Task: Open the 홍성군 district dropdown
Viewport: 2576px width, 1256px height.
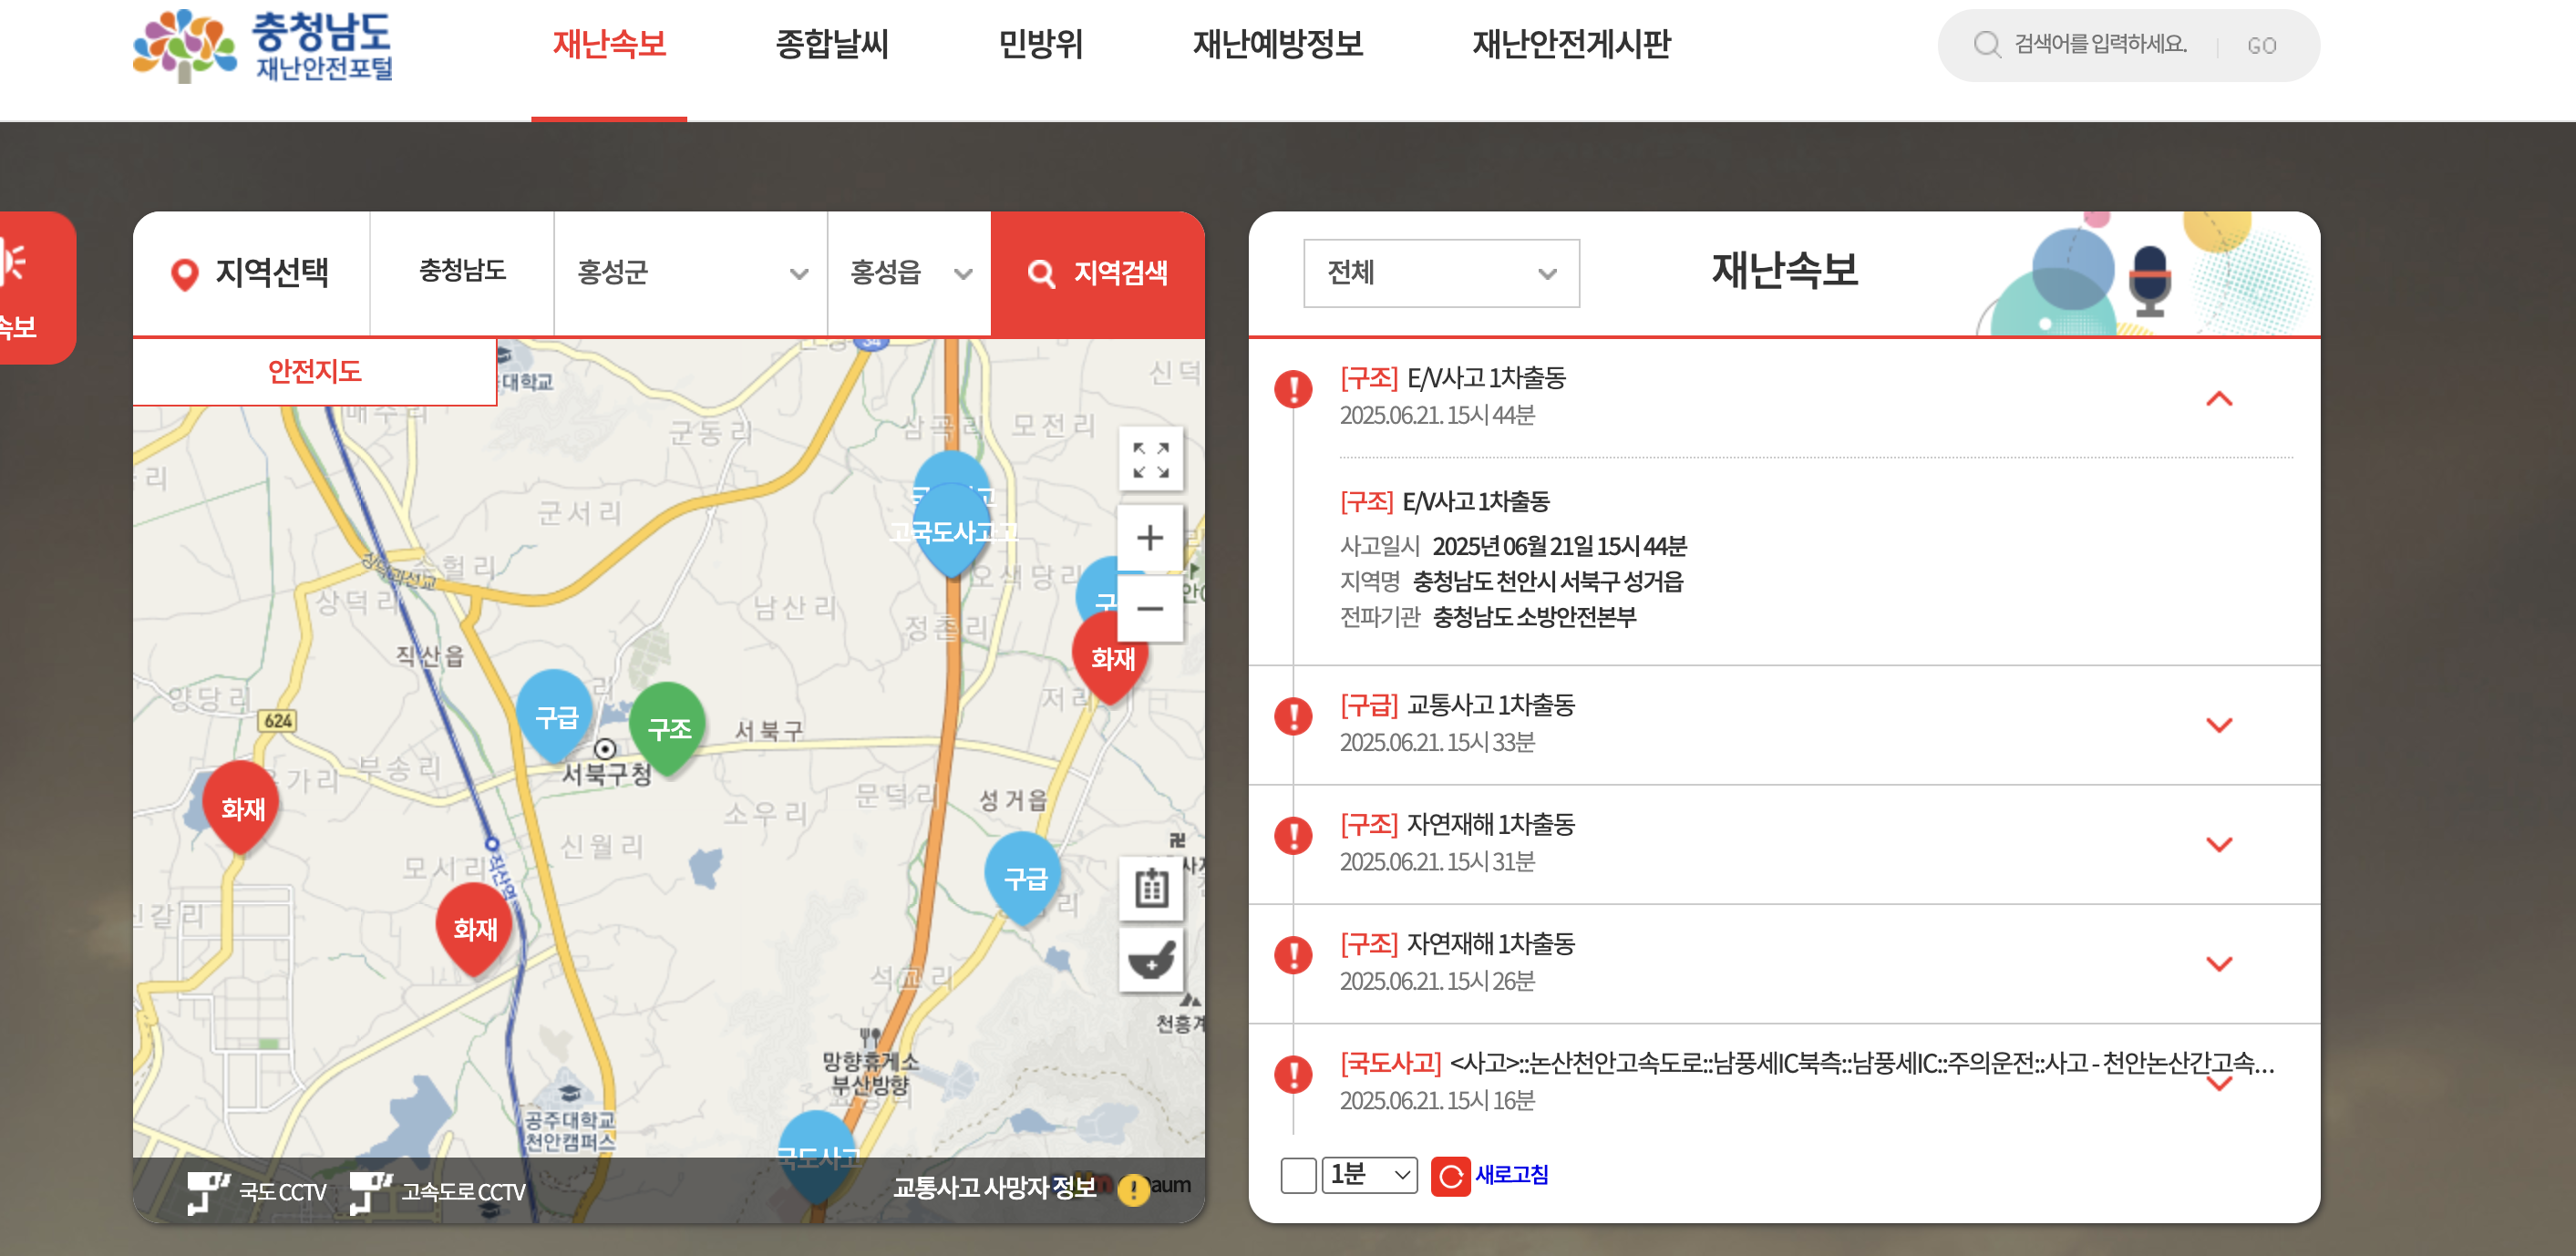Action: pyautogui.click(x=690, y=273)
